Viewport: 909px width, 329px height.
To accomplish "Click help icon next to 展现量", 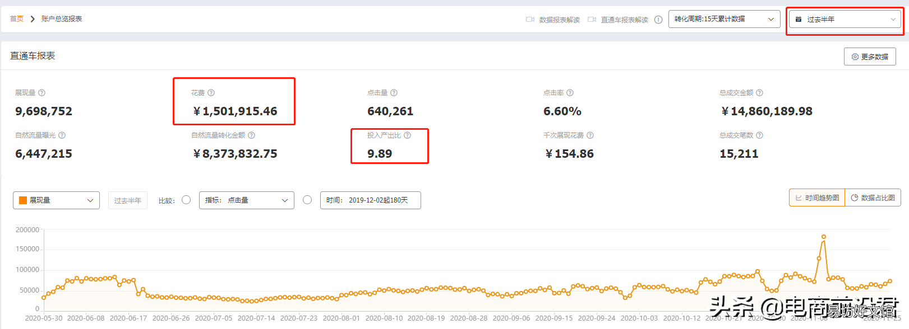I will pos(41,93).
